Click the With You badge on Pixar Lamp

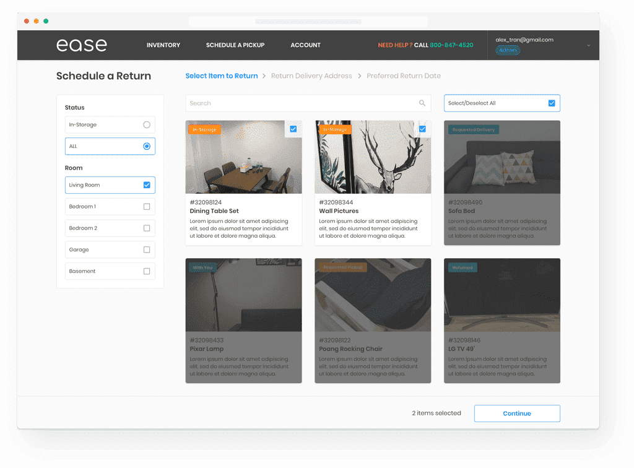[x=202, y=267]
